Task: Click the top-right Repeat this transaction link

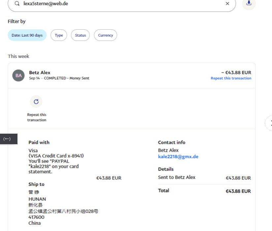Action: point(231,78)
